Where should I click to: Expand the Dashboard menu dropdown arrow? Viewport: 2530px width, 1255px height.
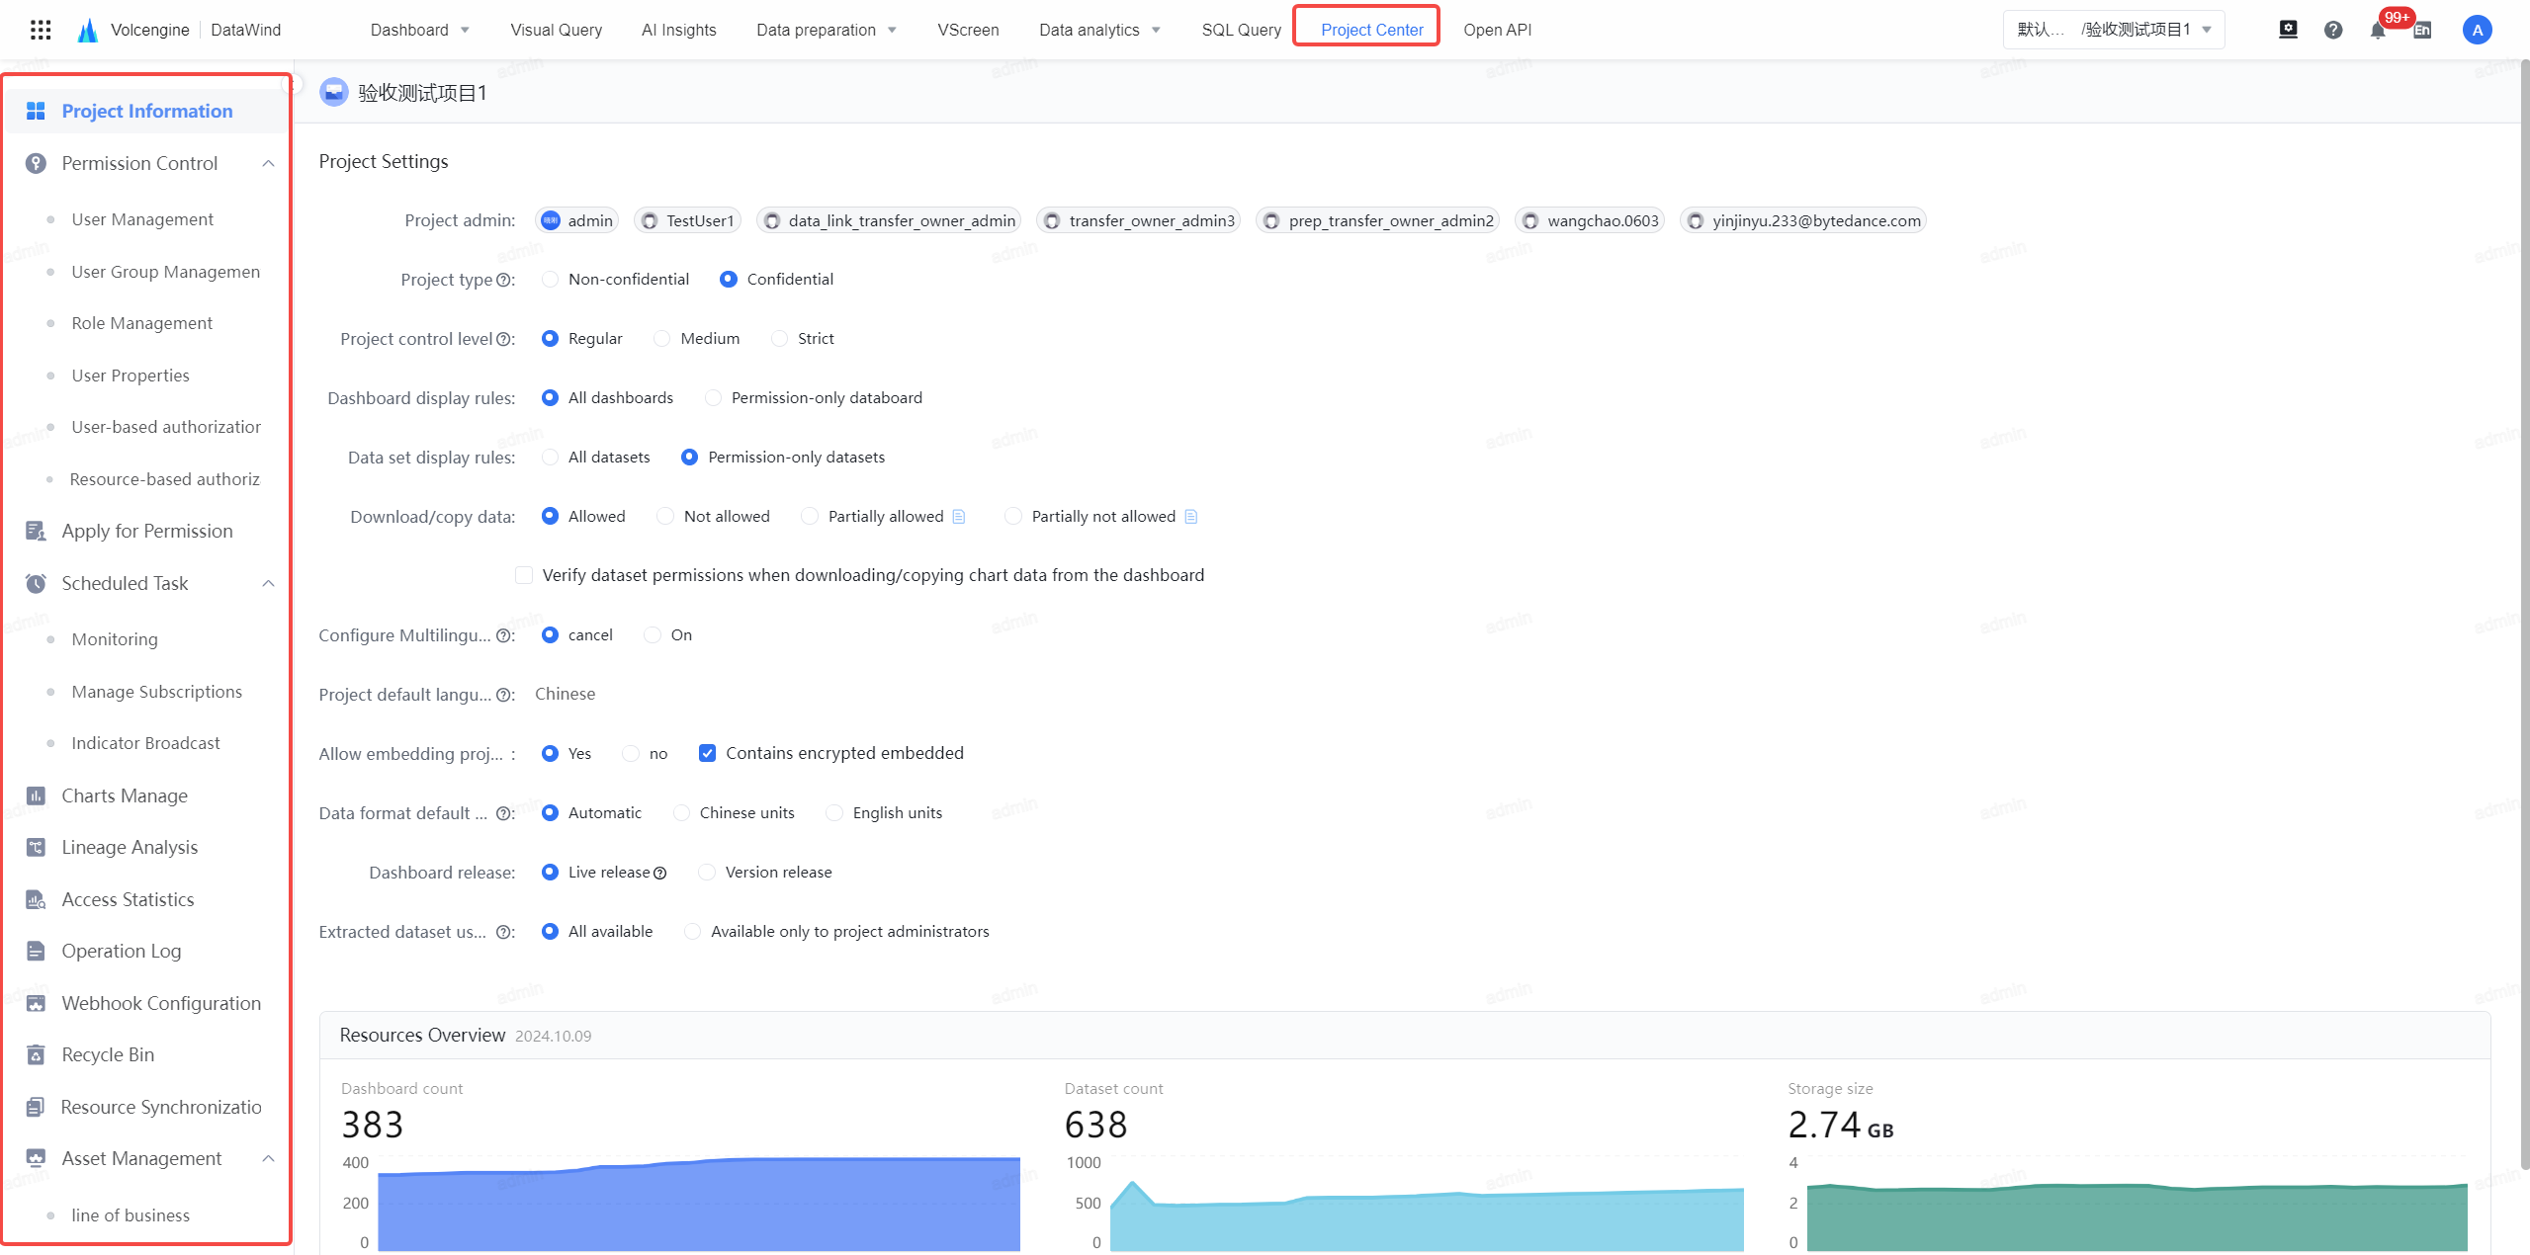465,30
